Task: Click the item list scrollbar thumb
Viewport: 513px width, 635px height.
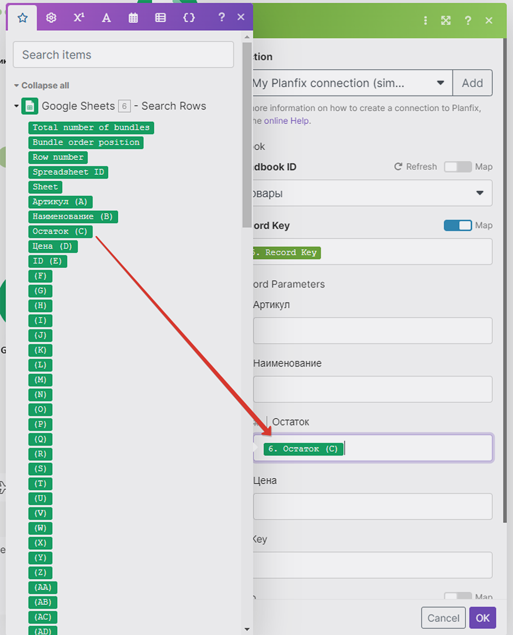Action: click(247, 135)
